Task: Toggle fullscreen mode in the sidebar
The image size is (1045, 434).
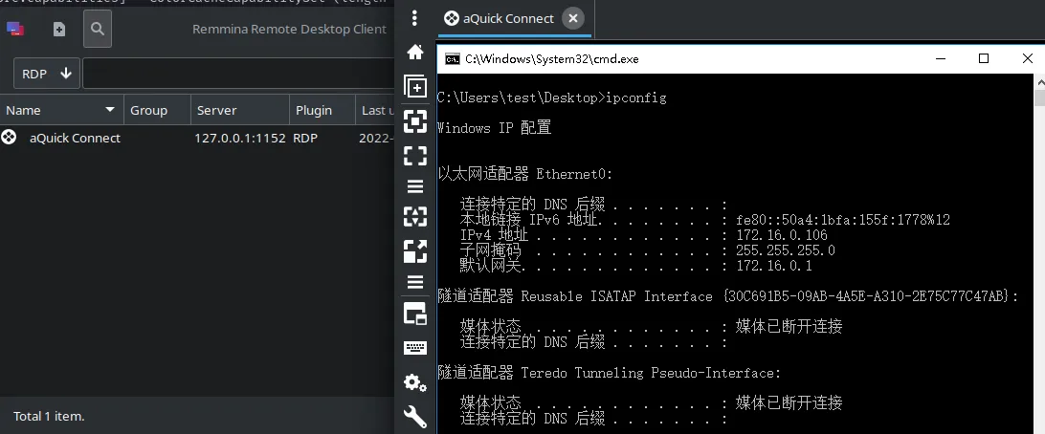Action: [415, 155]
